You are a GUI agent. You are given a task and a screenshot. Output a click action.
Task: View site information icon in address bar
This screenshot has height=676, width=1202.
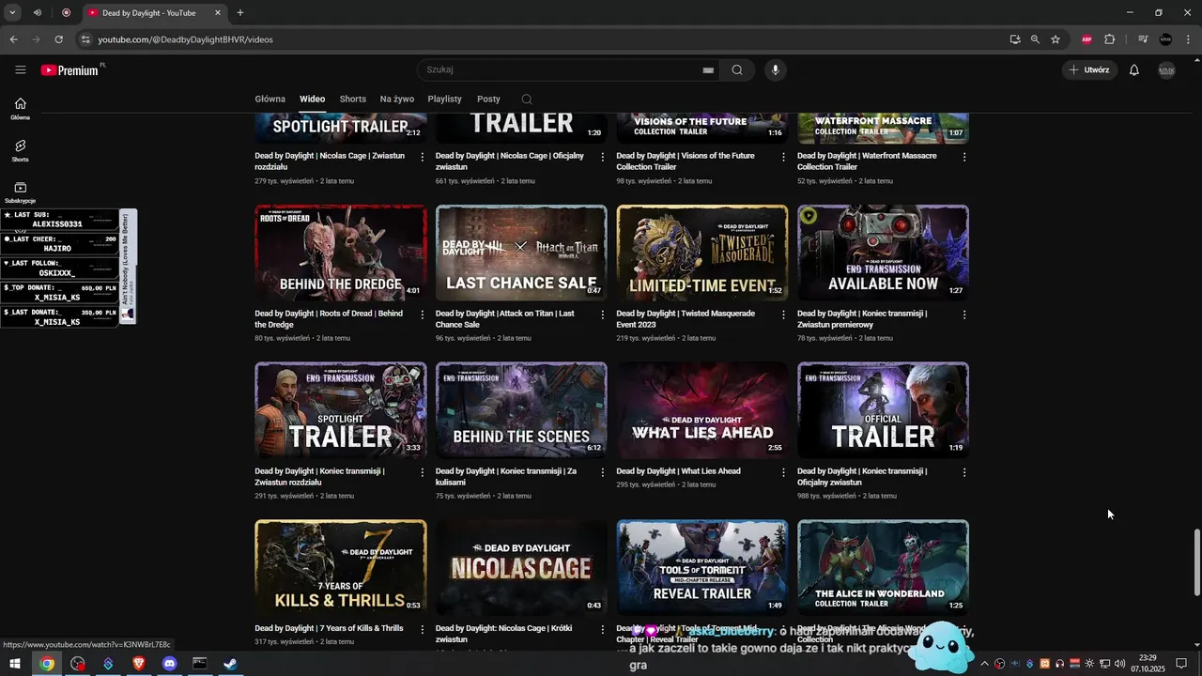coord(85,39)
